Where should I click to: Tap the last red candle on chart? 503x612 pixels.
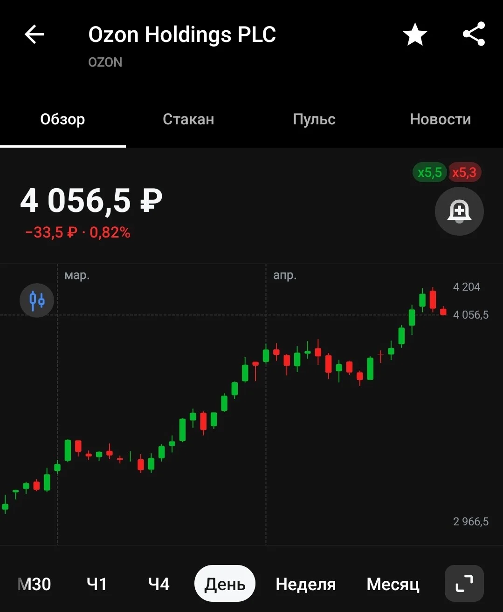[443, 311]
